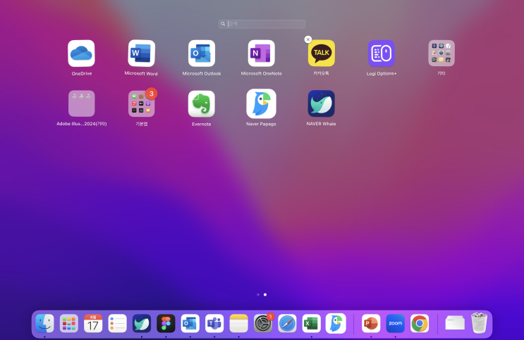Open Microsoft Teams in the Dock
The width and height of the screenshot is (524, 340).
214,323
